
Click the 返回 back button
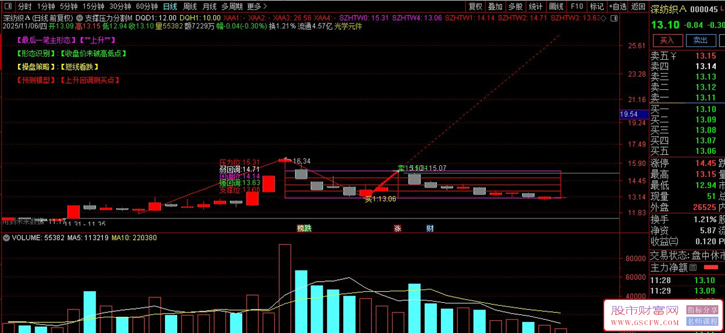click(x=638, y=7)
